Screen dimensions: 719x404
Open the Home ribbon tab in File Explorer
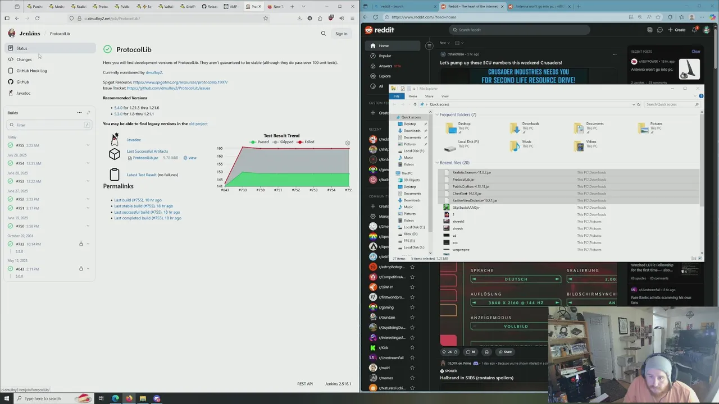pyautogui.click(x=412, y=96)
